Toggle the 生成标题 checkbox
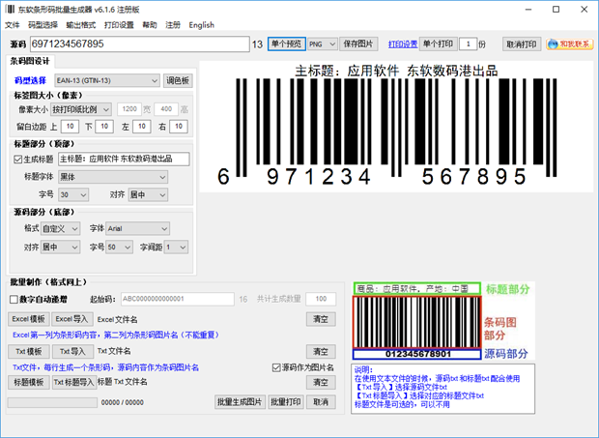Image resolution: width=599 pixels, height=438 pixels. (x=17, y=160)
